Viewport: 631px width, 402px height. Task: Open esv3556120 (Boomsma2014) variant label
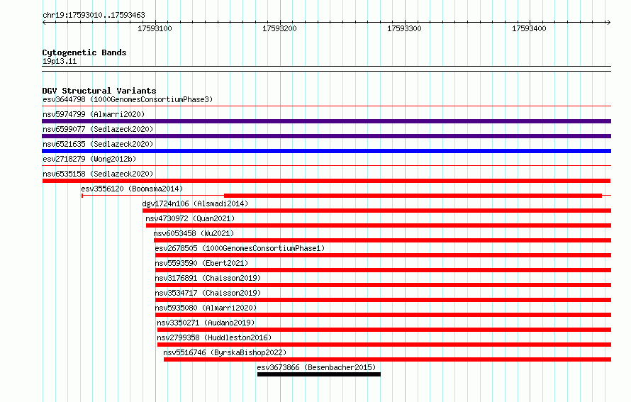click(132, 189)
